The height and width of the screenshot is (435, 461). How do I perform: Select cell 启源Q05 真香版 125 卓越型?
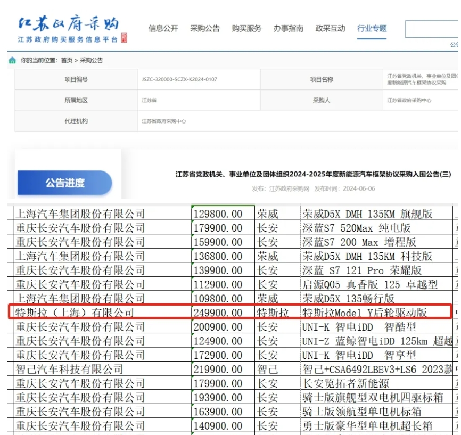[376, 284]
